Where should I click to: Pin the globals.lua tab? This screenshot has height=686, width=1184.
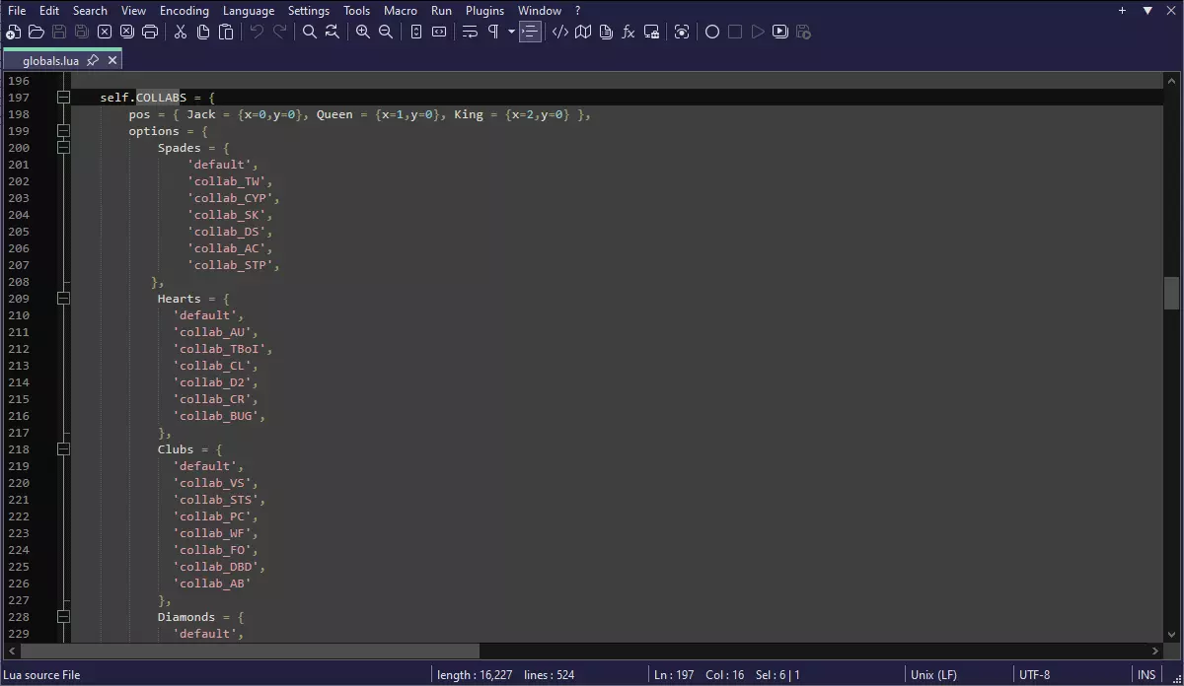[93, 60]
